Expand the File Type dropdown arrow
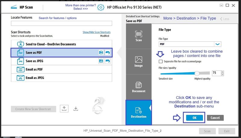241x138 pixels. click(218, 44)
